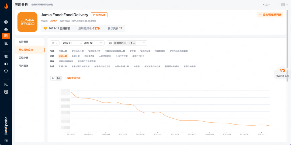Open the buildings icon in sidebar

(6, 29)
